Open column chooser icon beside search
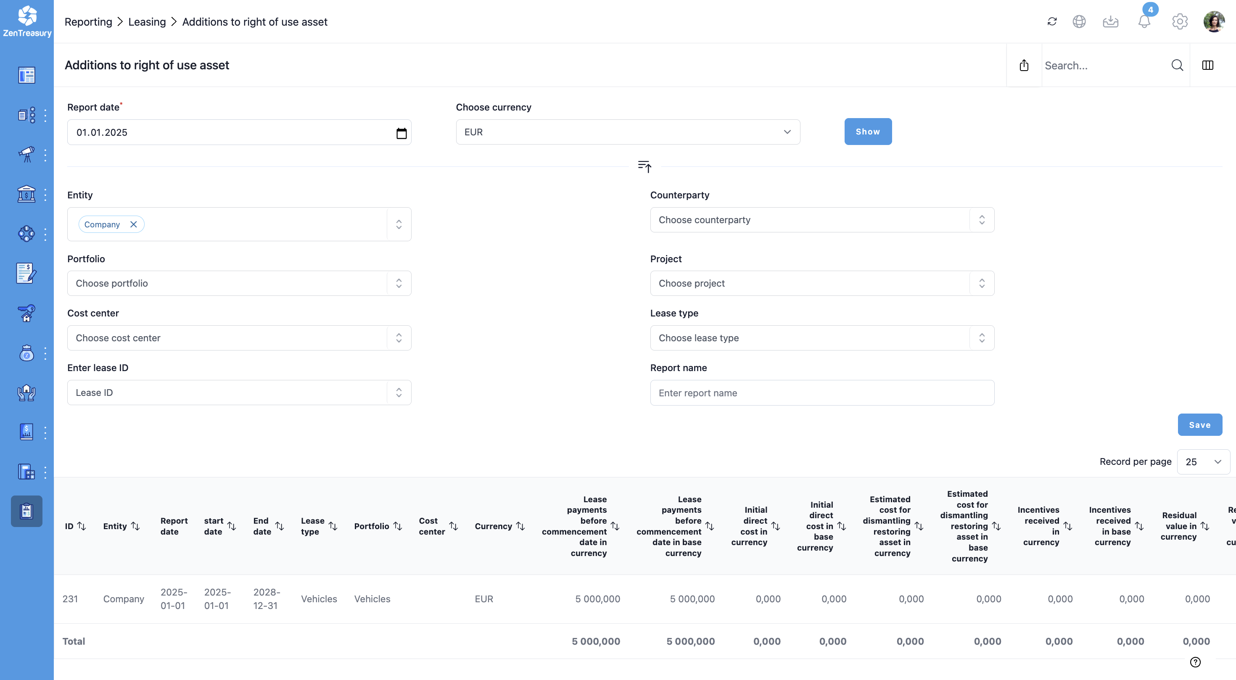 [1208, 65]
